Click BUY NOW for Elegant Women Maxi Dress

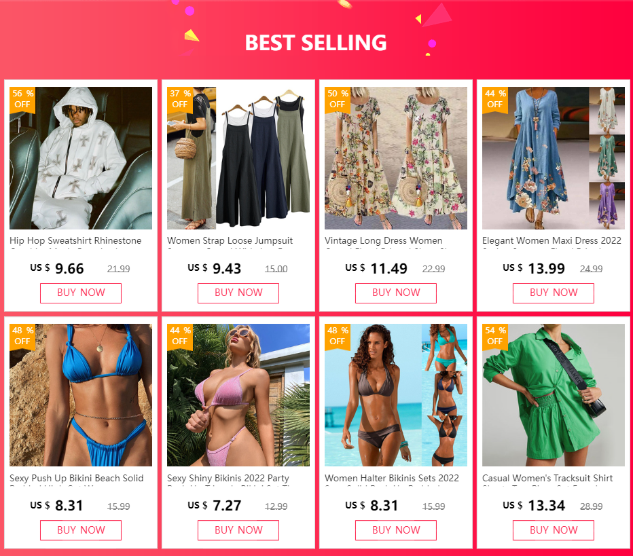554,293
